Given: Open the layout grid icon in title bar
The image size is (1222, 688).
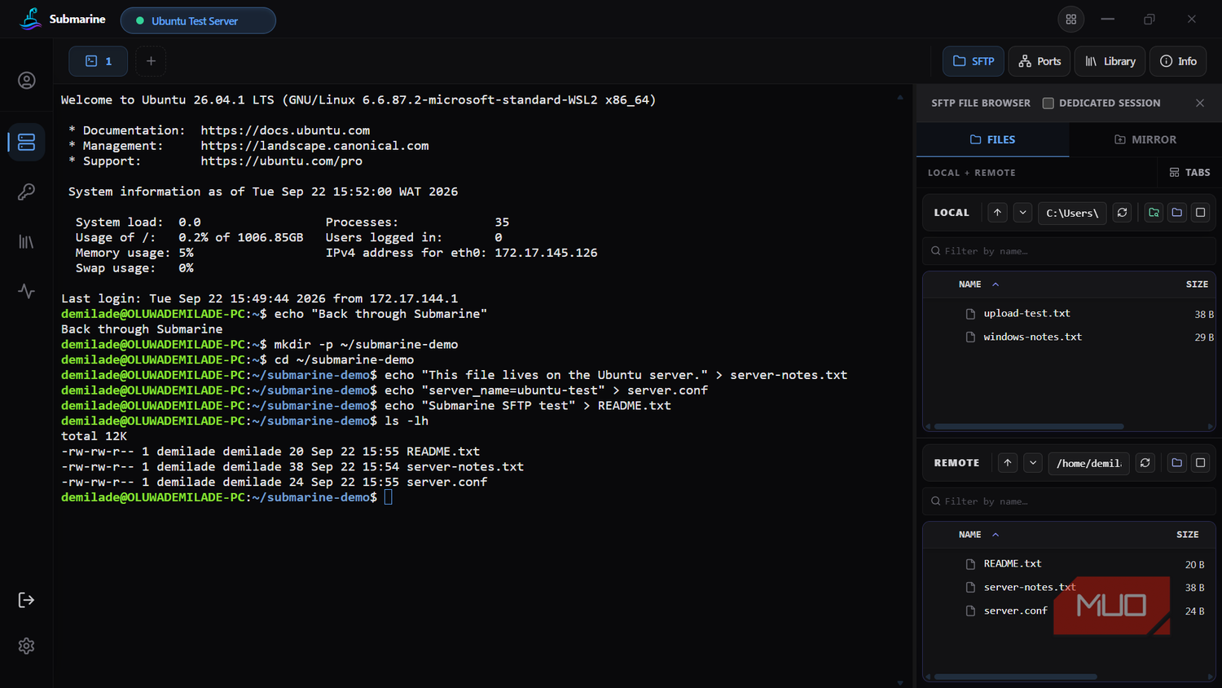Looking at the screenshot, I should tap(1071, 19).
